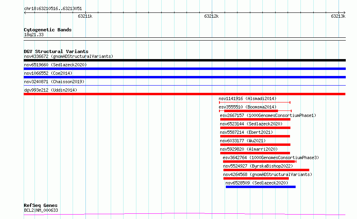The width and height of the screenshot is (357, 219).
Task: Open the nsv5524927 (ByrskaBishop2022) label
Action: (x=258, y=166)
